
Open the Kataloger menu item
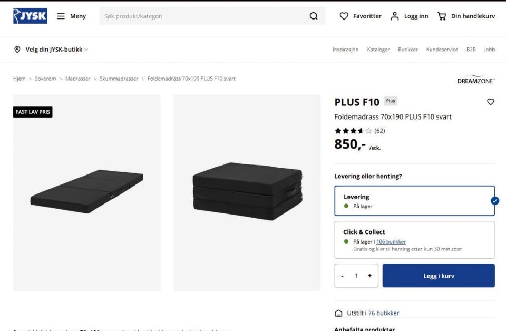pyautogui.click(x=378, y=50)
